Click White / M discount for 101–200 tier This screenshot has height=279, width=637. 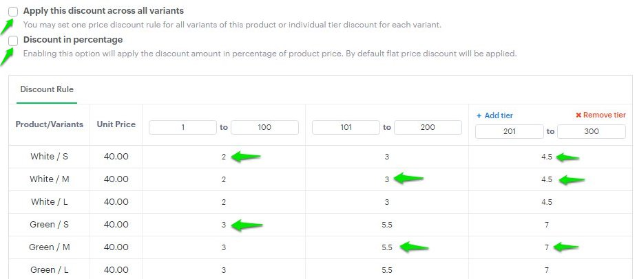pos(387,179)
